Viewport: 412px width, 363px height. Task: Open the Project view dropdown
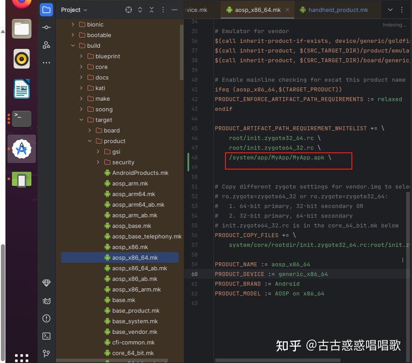coord(74,10)
